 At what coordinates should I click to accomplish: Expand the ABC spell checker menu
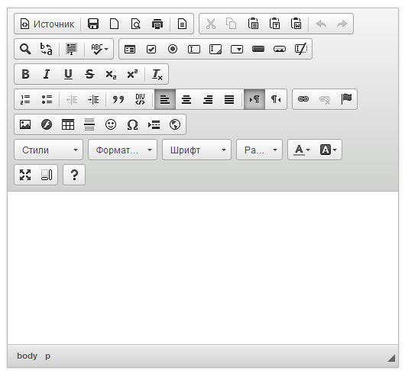coord(99,49)
